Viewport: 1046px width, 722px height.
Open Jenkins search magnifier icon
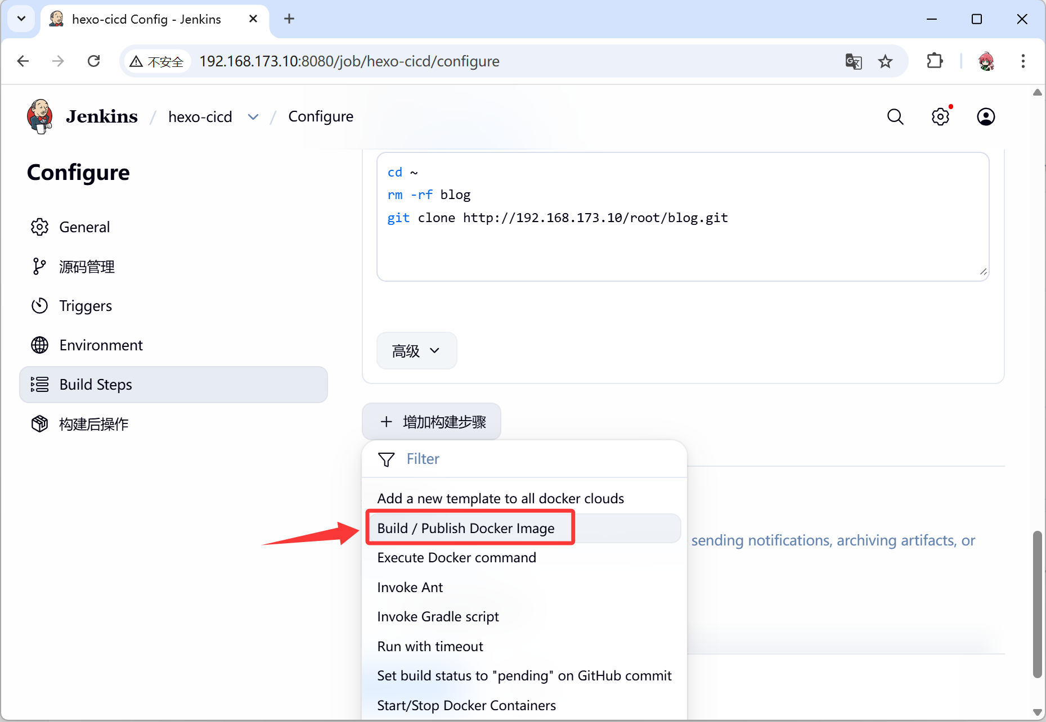(x=895, y=116)
